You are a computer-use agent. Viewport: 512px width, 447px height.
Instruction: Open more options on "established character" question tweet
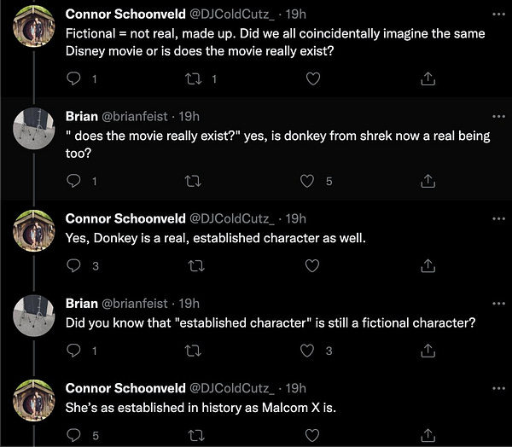point(499,304)
